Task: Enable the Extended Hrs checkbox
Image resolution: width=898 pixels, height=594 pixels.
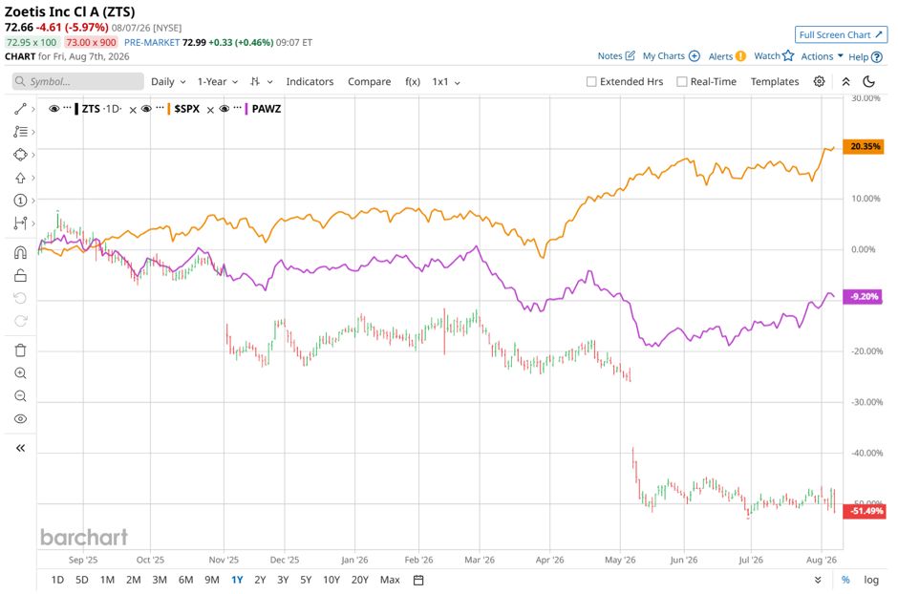Action: 591,81
